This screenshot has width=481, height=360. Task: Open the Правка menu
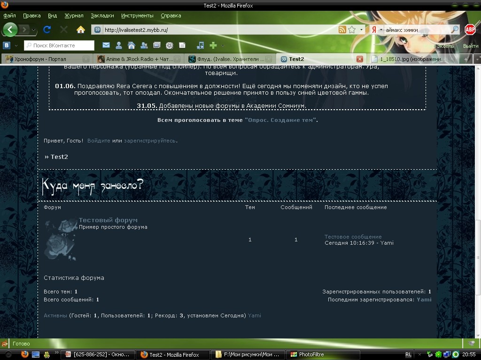tap(32, 15)
